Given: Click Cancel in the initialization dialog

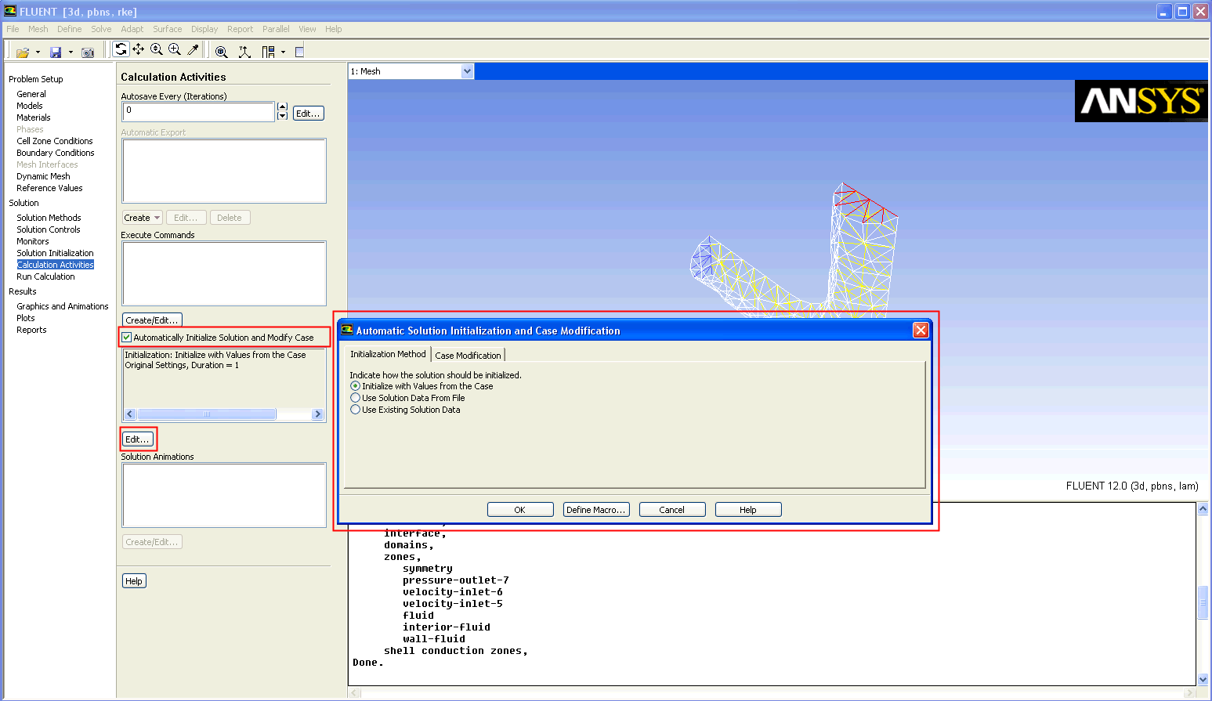Looking at the screenshot, I should (x=672, y=510).
